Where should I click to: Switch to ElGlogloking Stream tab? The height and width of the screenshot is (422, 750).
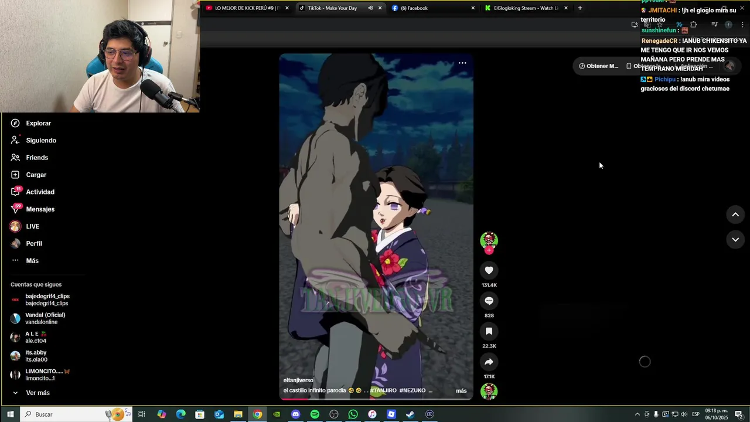(x=526, y=8)
